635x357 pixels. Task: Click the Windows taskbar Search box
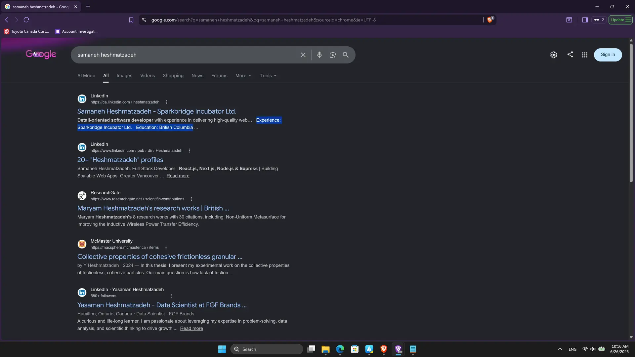[267, 349]
